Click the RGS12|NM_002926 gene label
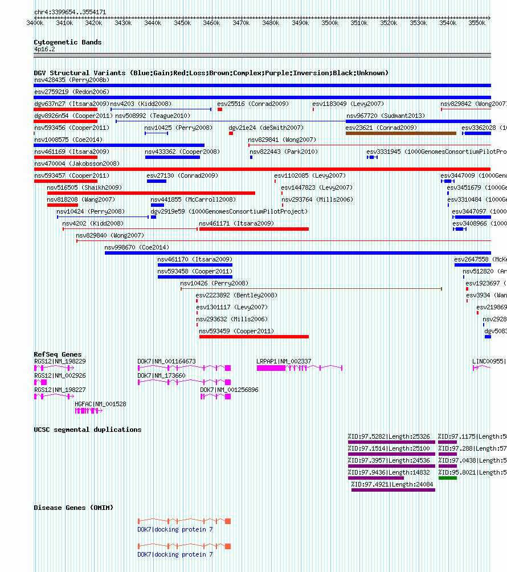The image size is (507, 572). [x=60, y=376]
